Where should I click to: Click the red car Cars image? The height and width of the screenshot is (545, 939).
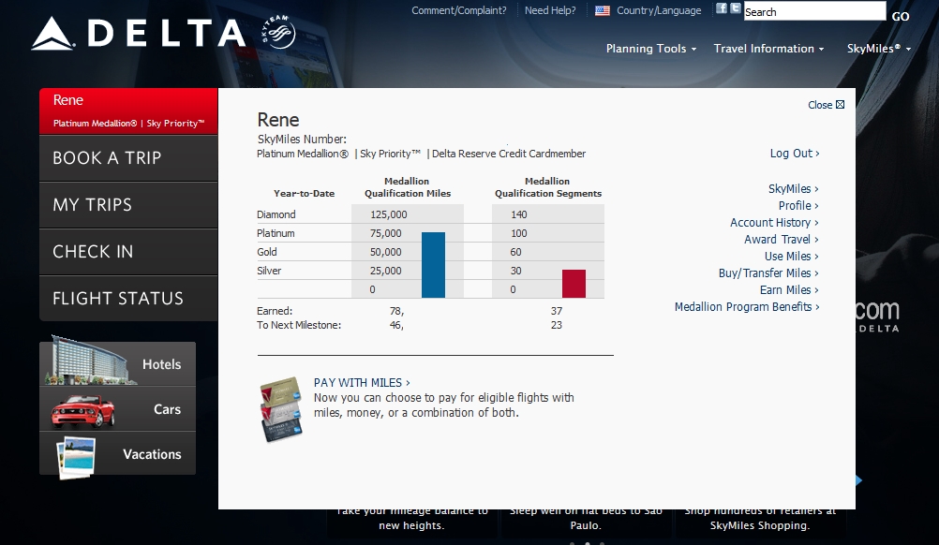pos(82,410)
